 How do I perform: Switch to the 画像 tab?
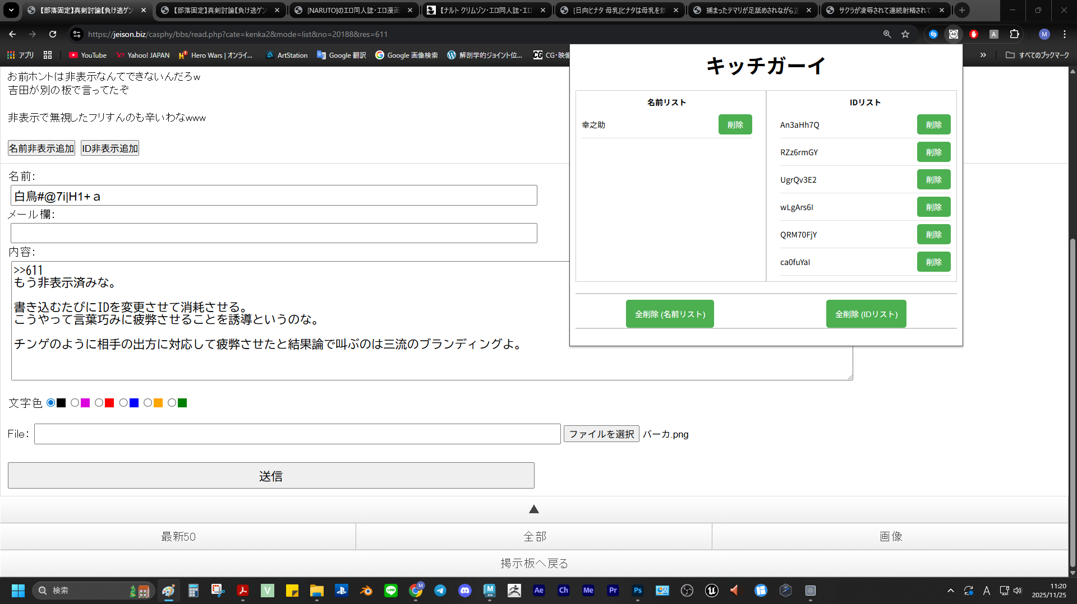890,537
